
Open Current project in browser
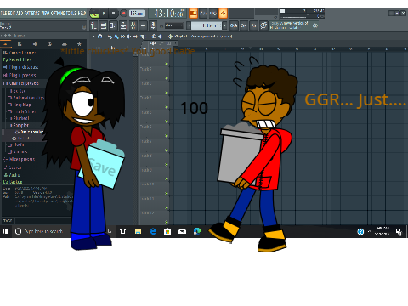point(20,53)
